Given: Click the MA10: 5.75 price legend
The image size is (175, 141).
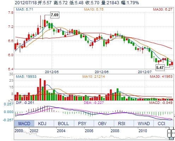Looking at the screenshot, I should tap(94, 9).
